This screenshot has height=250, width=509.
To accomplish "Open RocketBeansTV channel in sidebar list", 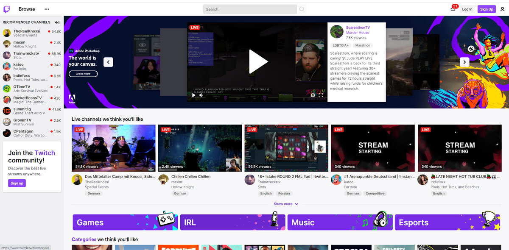I will tap(32, 100).
